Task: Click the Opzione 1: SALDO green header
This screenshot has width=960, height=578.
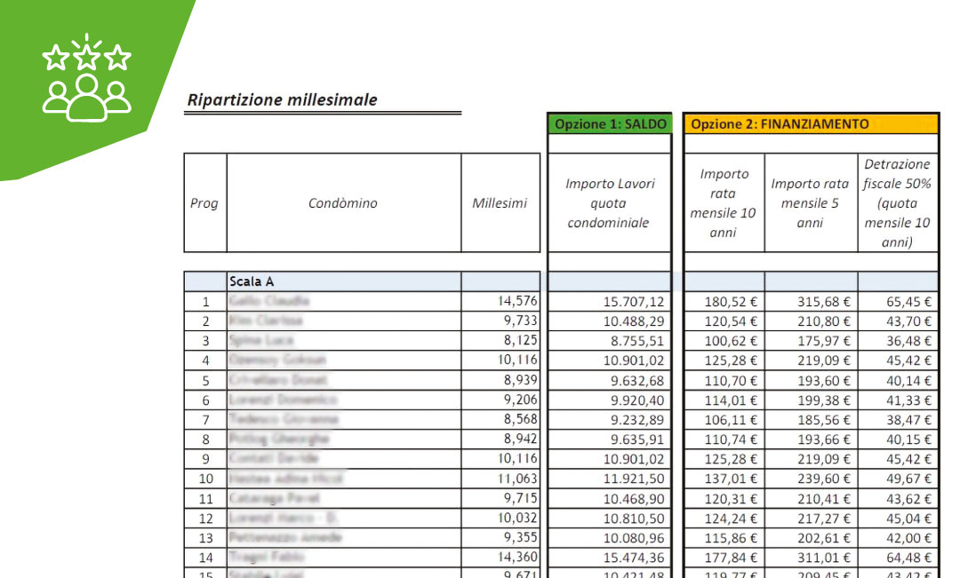Action: coord(610,124)
